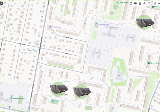
Task: Click the dumpster marker in top-right corner
Action: coord(144,21)
